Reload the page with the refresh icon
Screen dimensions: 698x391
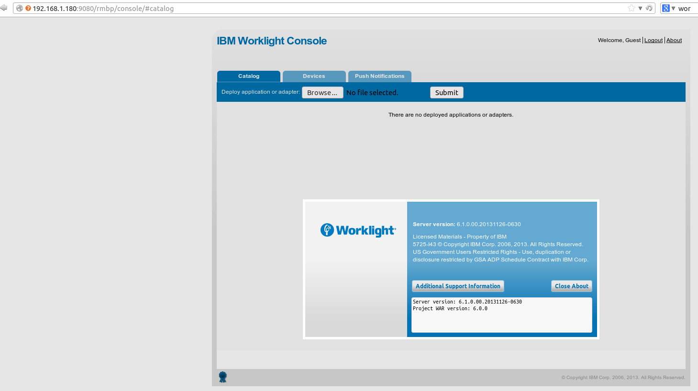tap(649, 8)
